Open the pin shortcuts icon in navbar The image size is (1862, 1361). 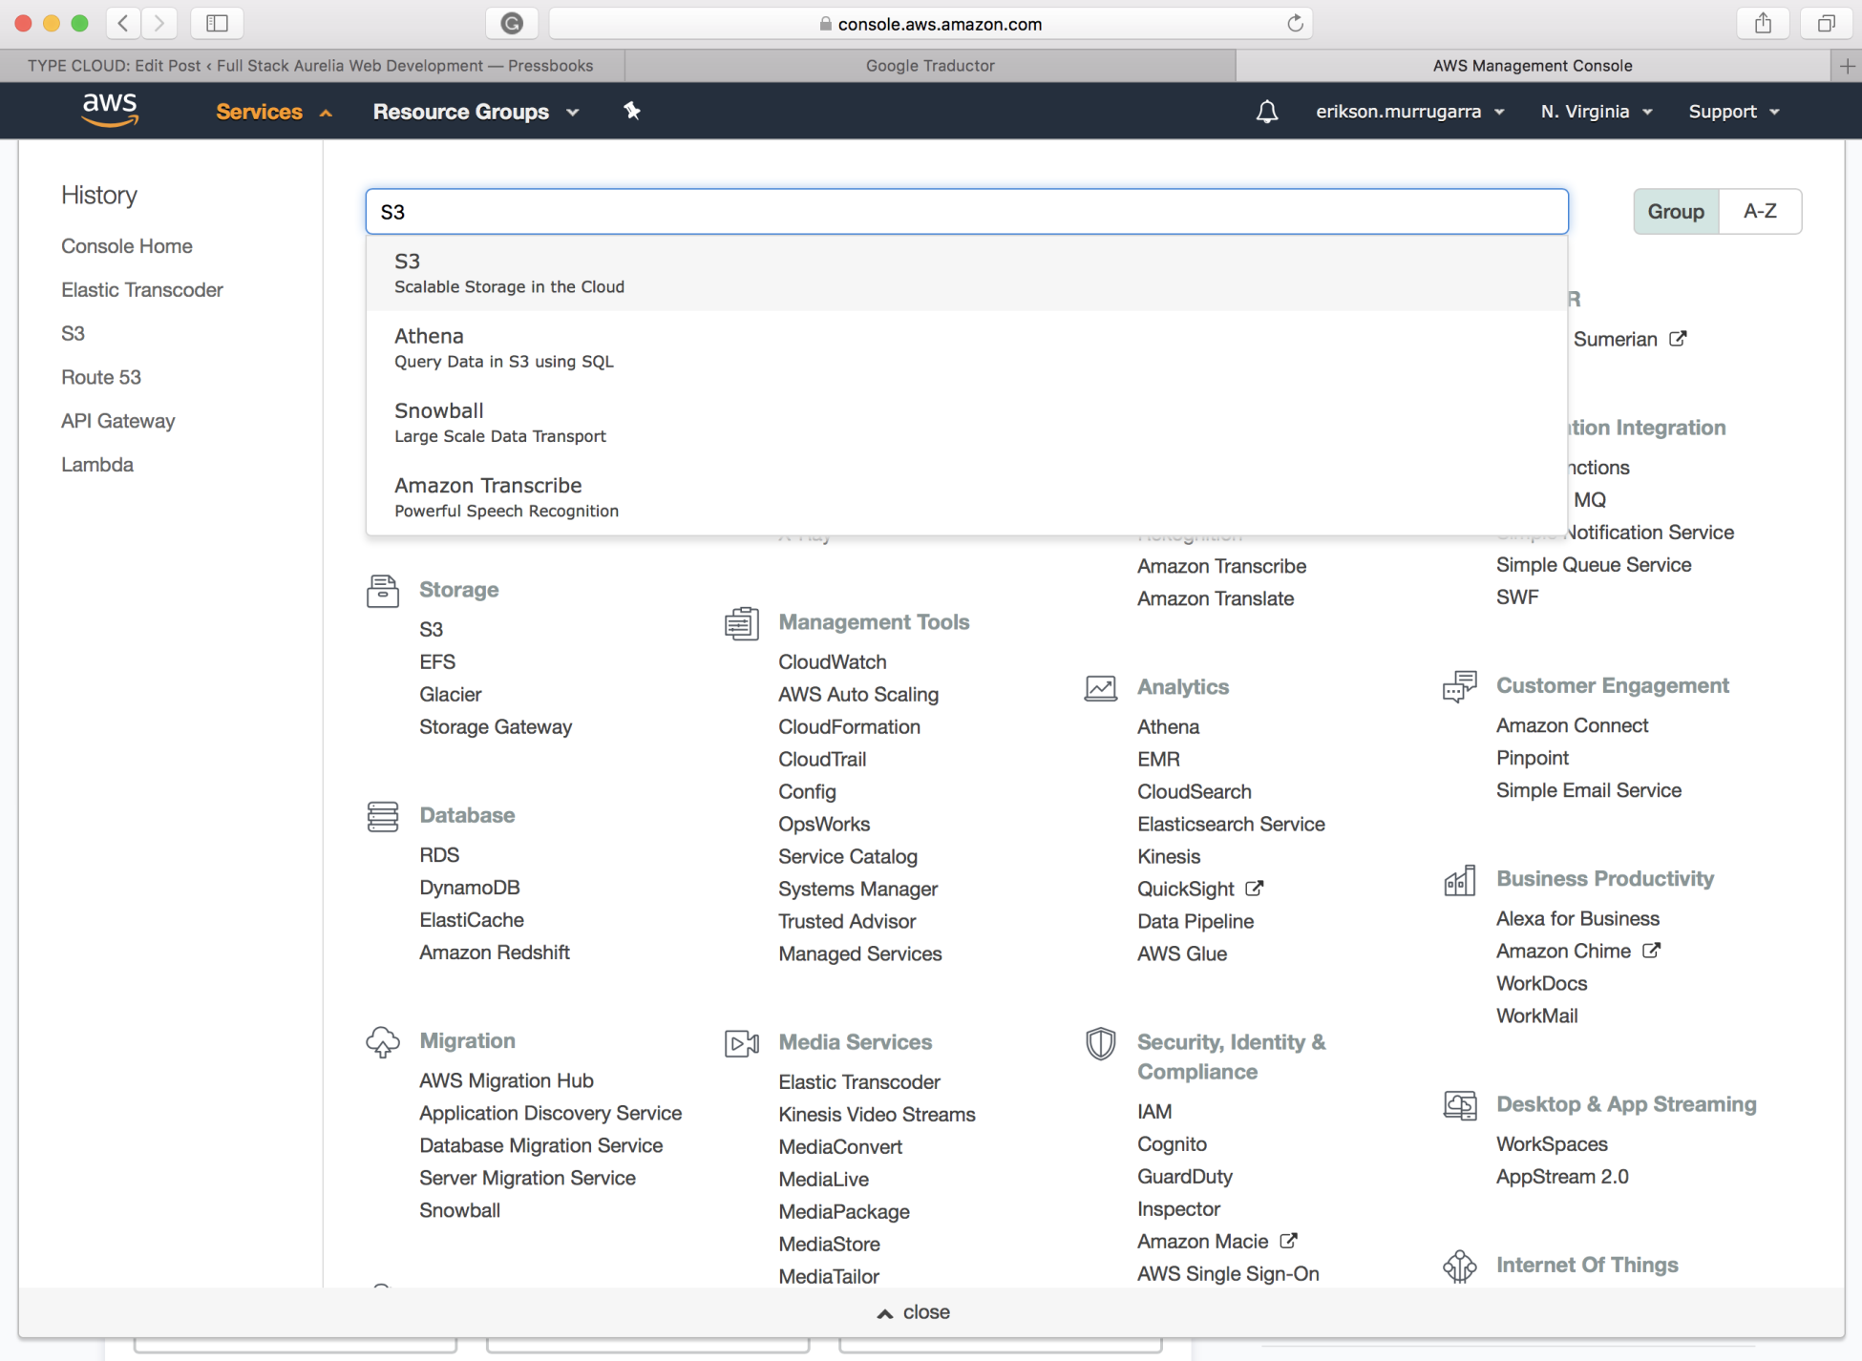pos(631,111)
